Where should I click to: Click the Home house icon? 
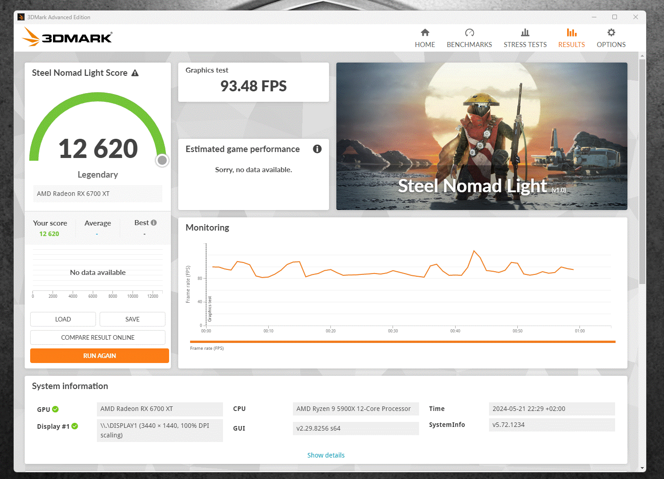[x=425, y=32]
